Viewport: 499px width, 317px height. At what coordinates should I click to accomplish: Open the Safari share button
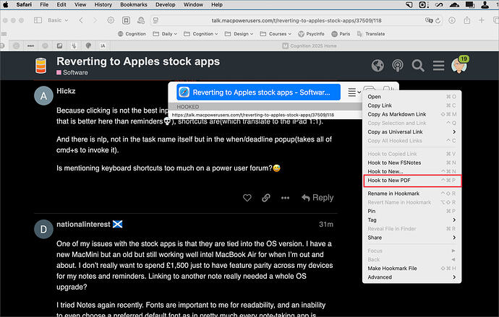point(467,20)
